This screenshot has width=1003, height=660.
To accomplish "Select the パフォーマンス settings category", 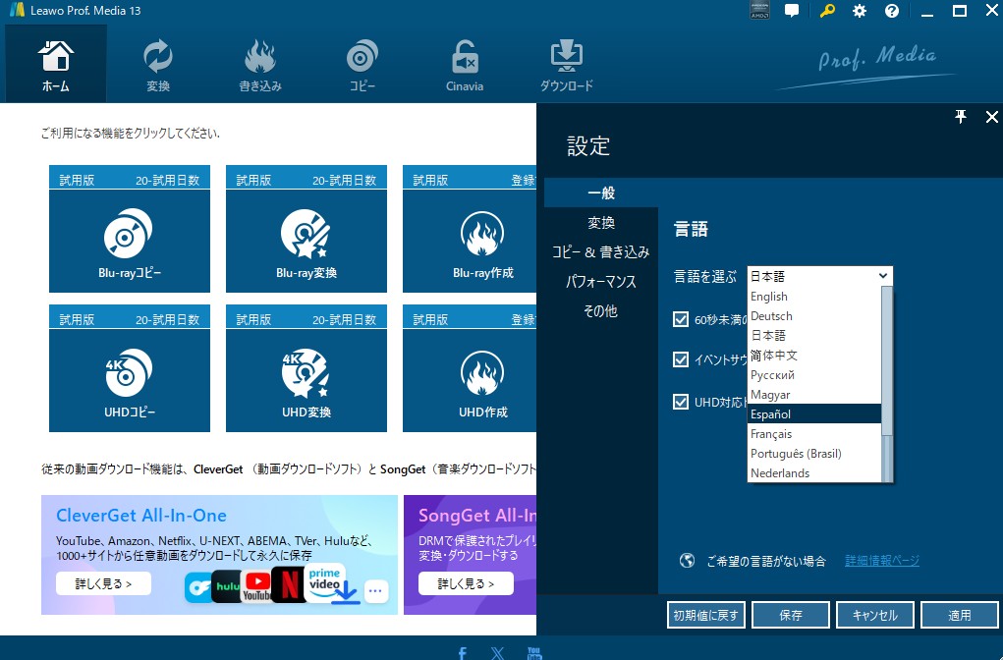I will tap(601, 282).
